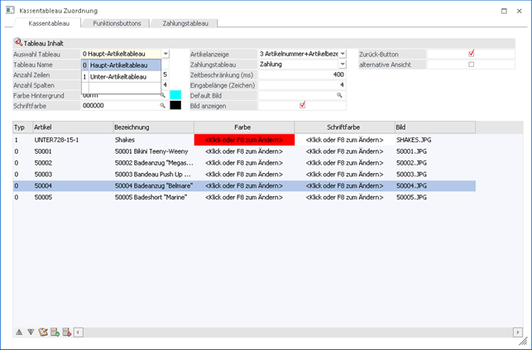Uncheck the Bild anzeigen checkbox
This screenshot has height=350, width=532.
tap(303, 105)
